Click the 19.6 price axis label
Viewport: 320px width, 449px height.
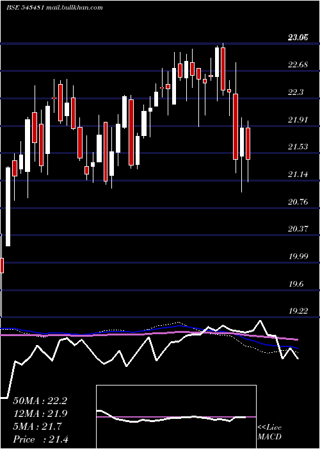point(296,284)
